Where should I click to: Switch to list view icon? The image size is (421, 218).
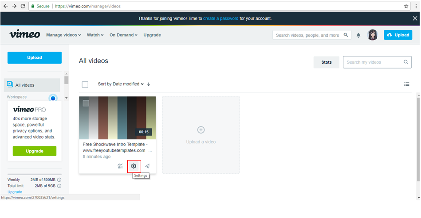406,84
